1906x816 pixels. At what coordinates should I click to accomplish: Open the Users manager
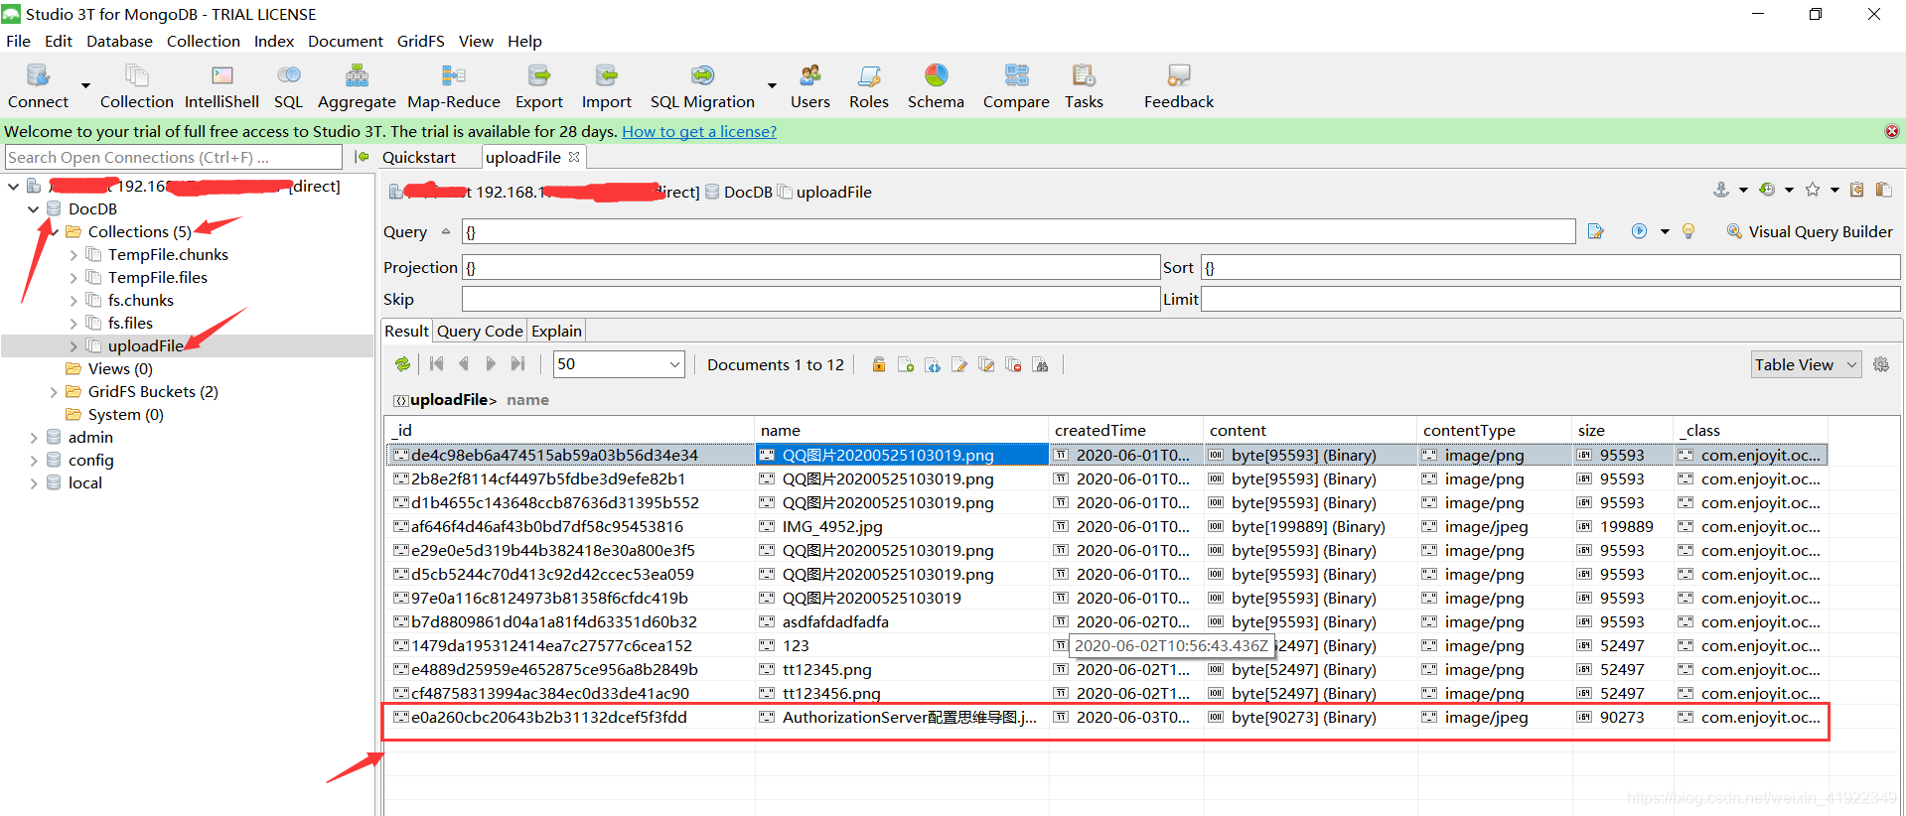click(x=810, y=86)
